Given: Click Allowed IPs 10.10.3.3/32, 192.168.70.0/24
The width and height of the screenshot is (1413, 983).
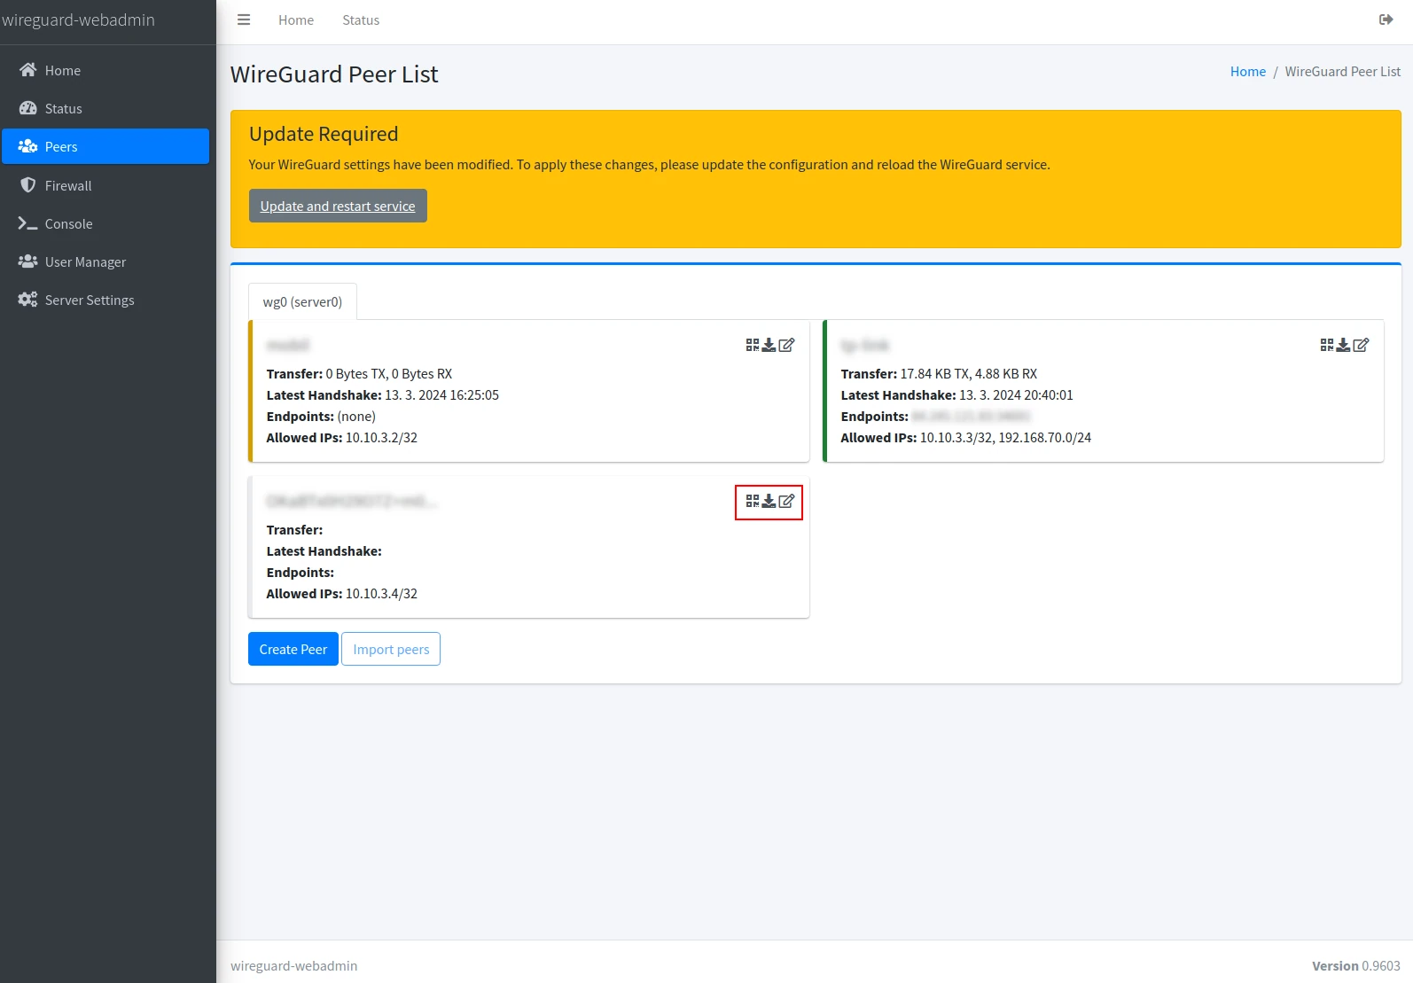Looking at the screenshot, I should [x=966, y=438].
